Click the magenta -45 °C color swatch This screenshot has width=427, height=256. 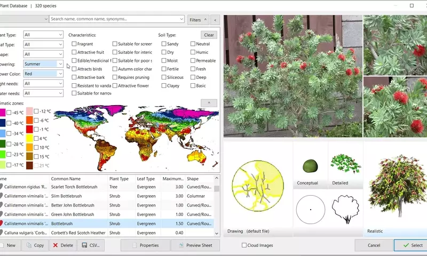pyautogui.click(x=3, y=113)
